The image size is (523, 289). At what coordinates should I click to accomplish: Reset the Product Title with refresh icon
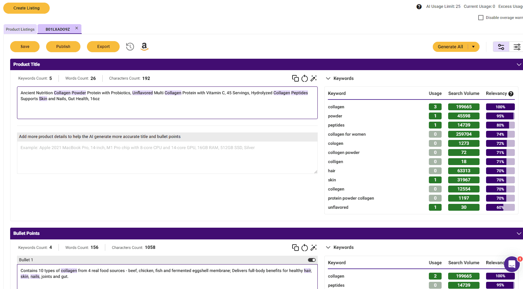click(305, 78)
